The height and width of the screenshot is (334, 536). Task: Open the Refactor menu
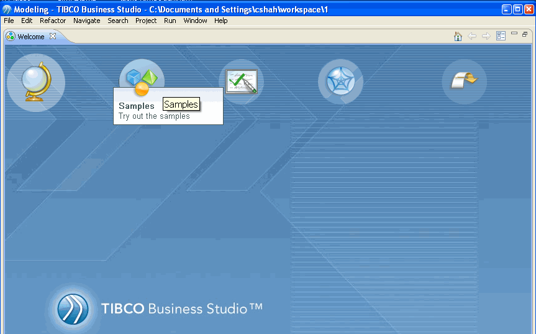[x=53, y=21]
